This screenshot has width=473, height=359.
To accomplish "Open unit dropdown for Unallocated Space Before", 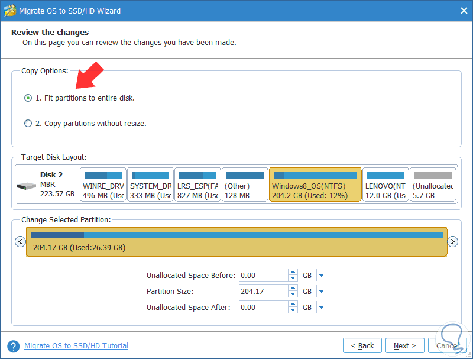I will [321, 276].
